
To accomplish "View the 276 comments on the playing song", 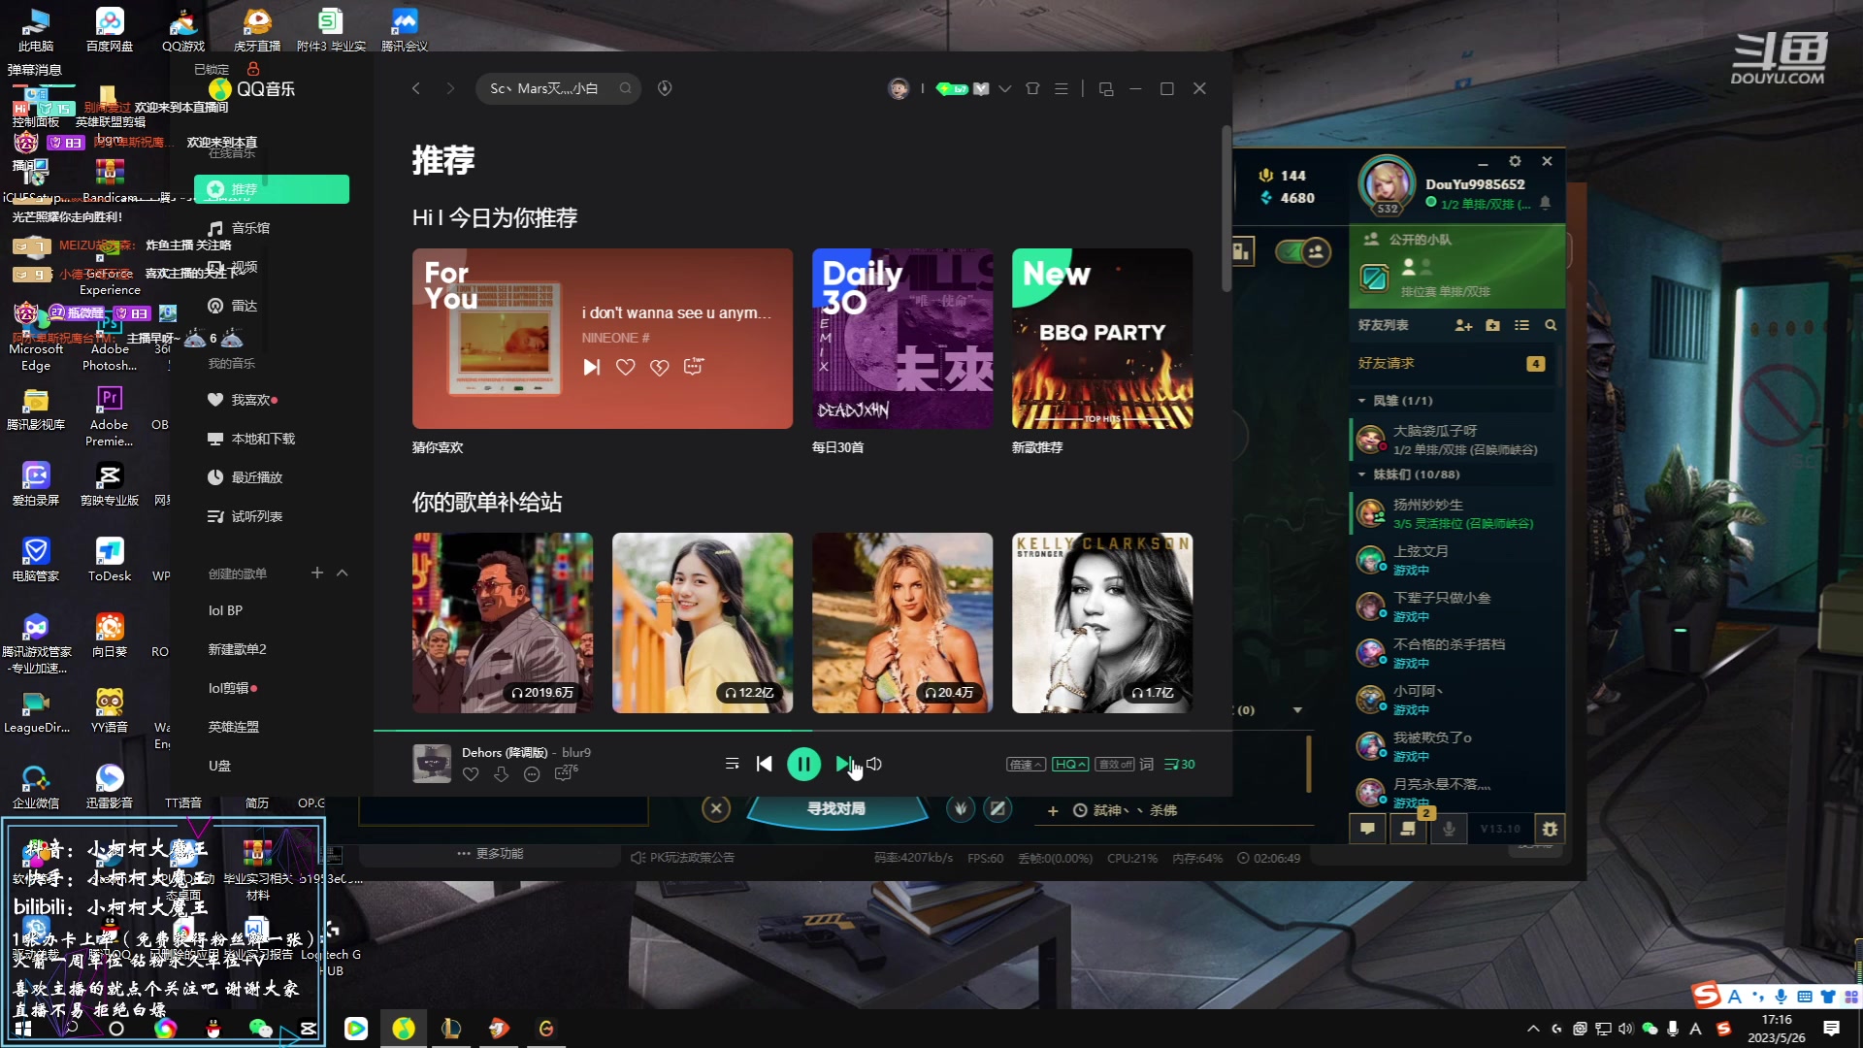I will pyautogui.click(x=566, y=773).
